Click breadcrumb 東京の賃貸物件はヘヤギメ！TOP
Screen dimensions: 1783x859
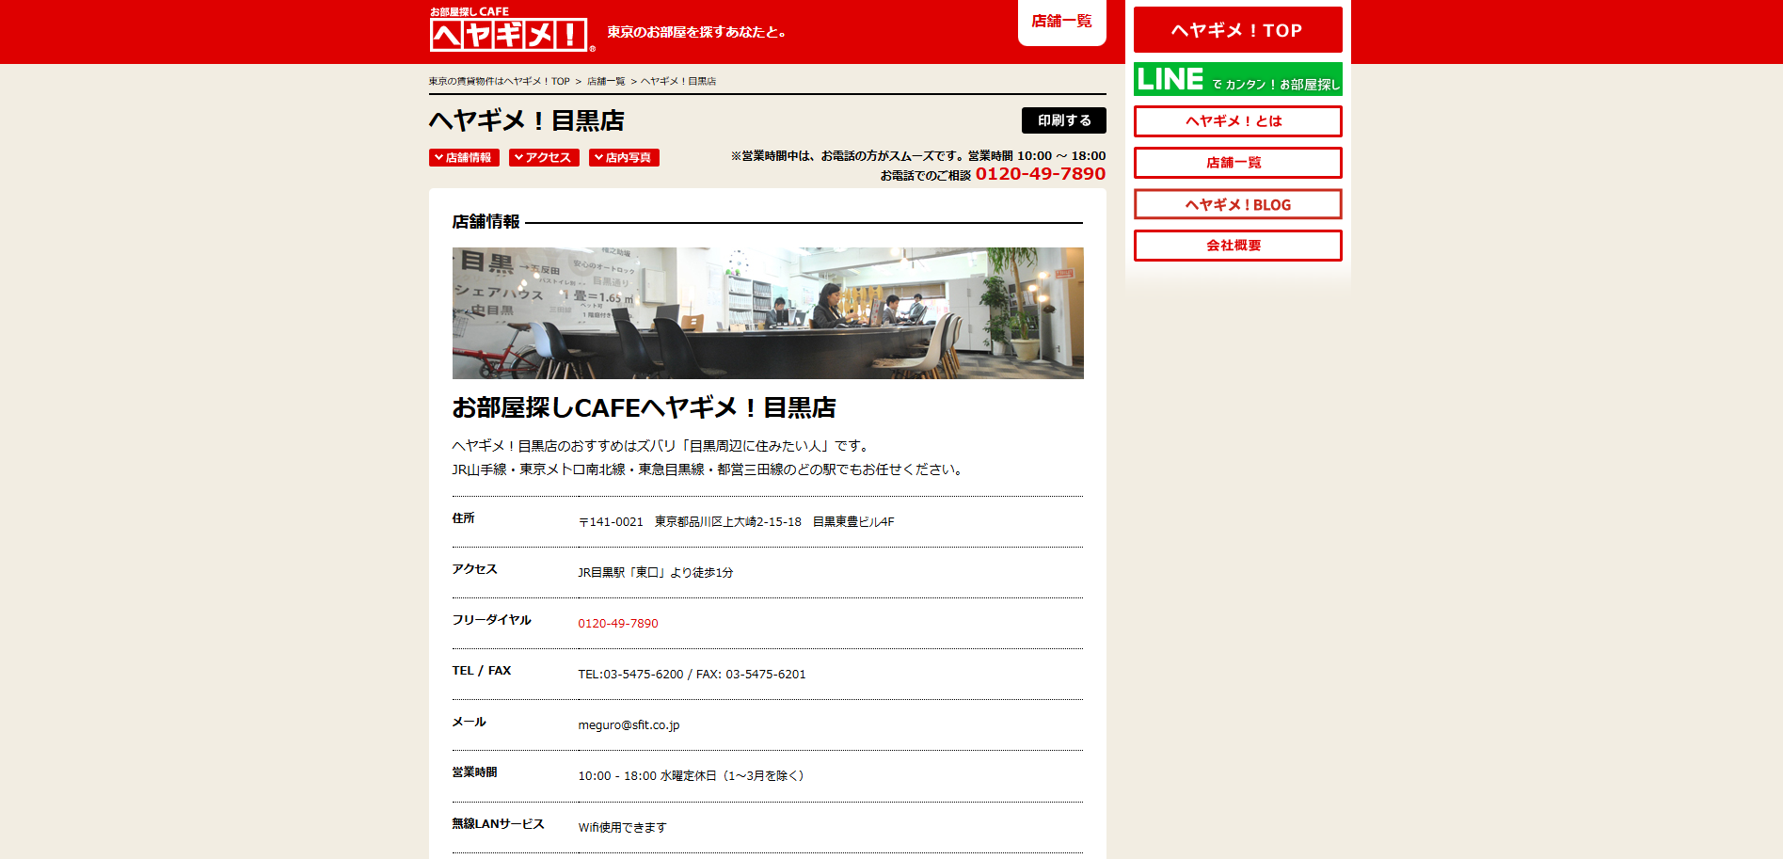(x=499, y=82)
